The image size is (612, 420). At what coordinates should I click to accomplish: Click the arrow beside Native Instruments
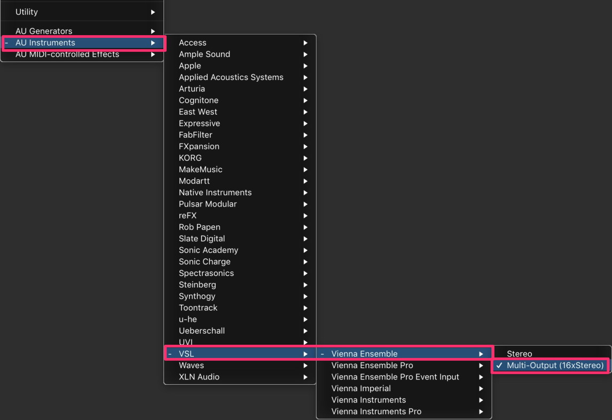pos(305,193)
